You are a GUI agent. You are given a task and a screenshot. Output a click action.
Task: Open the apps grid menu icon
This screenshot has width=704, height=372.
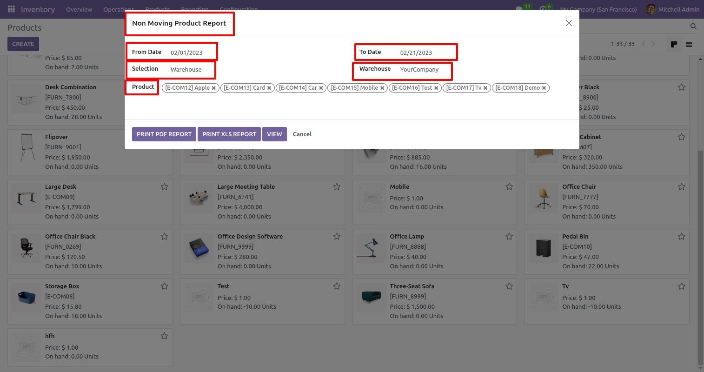[11, 9]
